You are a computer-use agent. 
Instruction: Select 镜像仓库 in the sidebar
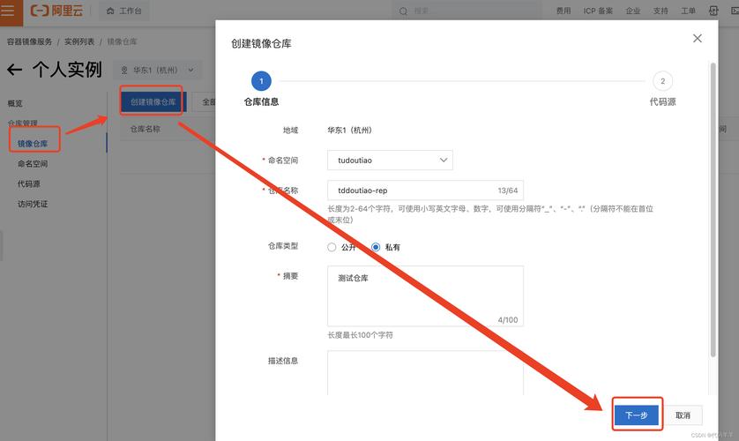[x=33, y=144]
